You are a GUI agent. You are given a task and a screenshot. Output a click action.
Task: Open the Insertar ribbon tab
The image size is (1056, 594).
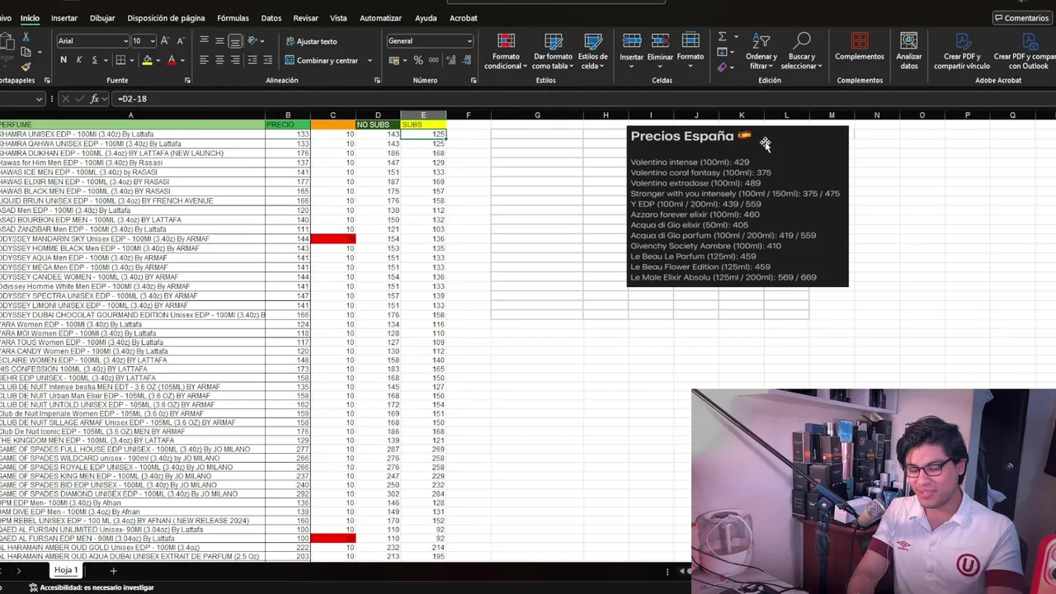coord(64,18)
